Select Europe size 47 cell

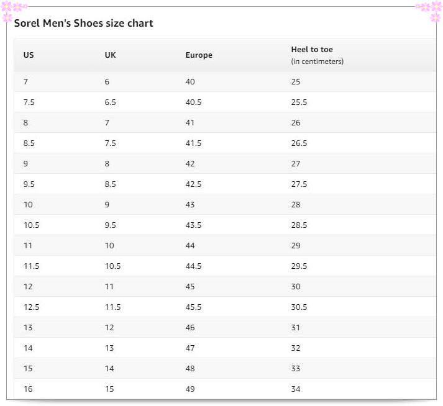tap(190, 348)
